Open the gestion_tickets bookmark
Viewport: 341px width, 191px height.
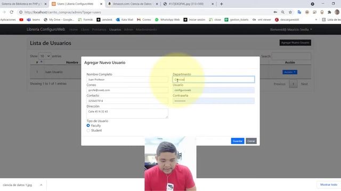[237, 20]
